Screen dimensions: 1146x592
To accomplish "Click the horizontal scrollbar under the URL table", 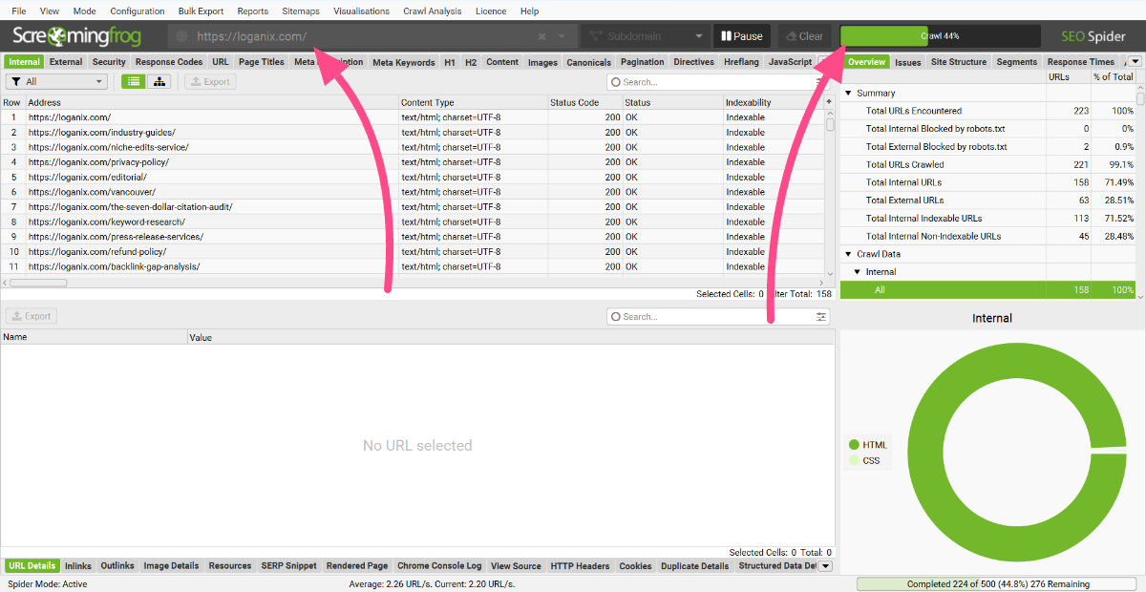I will tap(38, 283).
